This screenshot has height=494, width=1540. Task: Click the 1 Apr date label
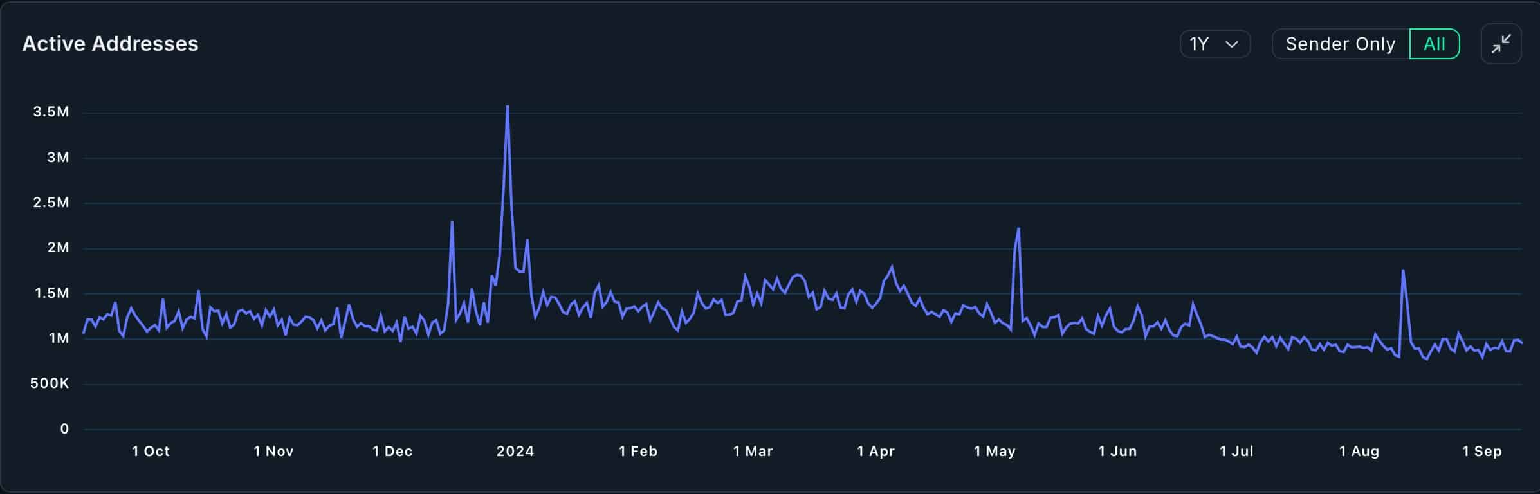(876, 452)
